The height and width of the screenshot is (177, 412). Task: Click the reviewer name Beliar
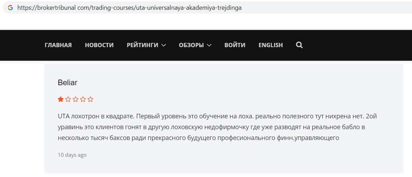pyautogui.click(x=67, y=83)
